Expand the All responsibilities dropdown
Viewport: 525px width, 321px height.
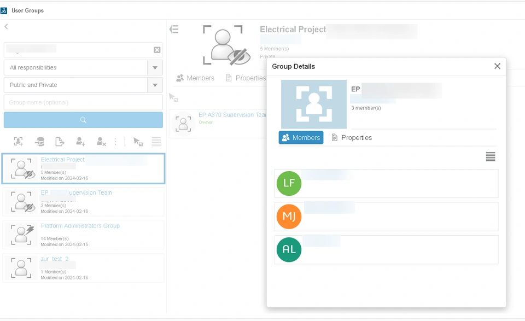155,68
